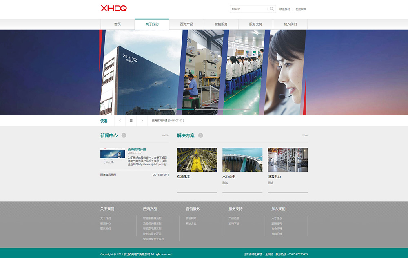Open the 石油化工 solution image
The image size is (408, 258).
(197, 159)
